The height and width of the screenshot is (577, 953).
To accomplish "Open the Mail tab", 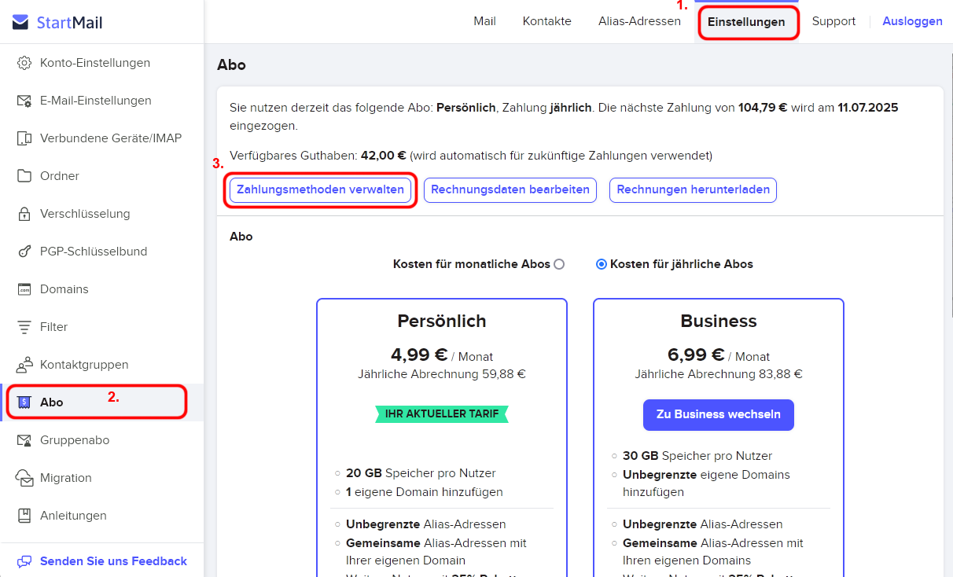I will [x=484, y=21].
